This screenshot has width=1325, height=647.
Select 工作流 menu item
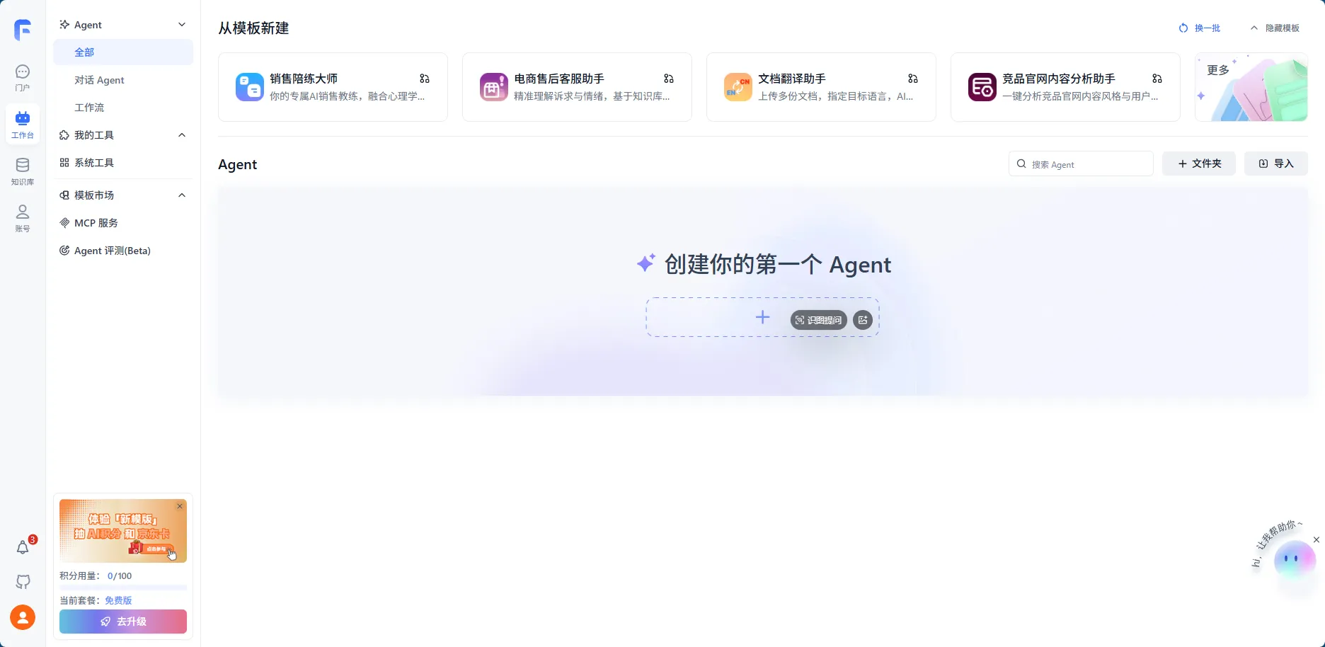89,108
